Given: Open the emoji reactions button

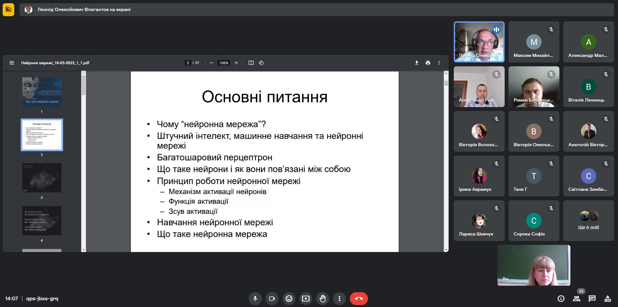Looking at the screenshot, I should point(289,299).
